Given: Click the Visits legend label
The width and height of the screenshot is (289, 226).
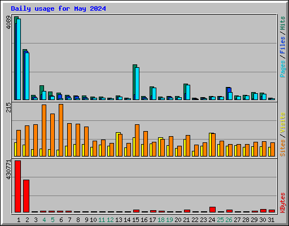Looking at the screenshot, I should (x=283, y=123).
